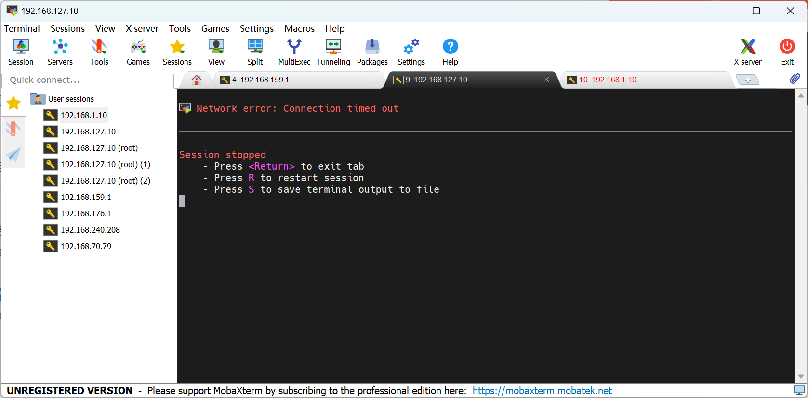
Task: Open the Packages toolbar icon
Action: click(x=372, y=52)
